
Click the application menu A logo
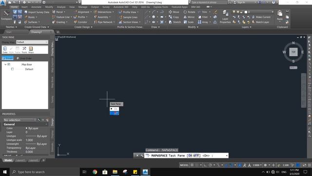(3, 2)
